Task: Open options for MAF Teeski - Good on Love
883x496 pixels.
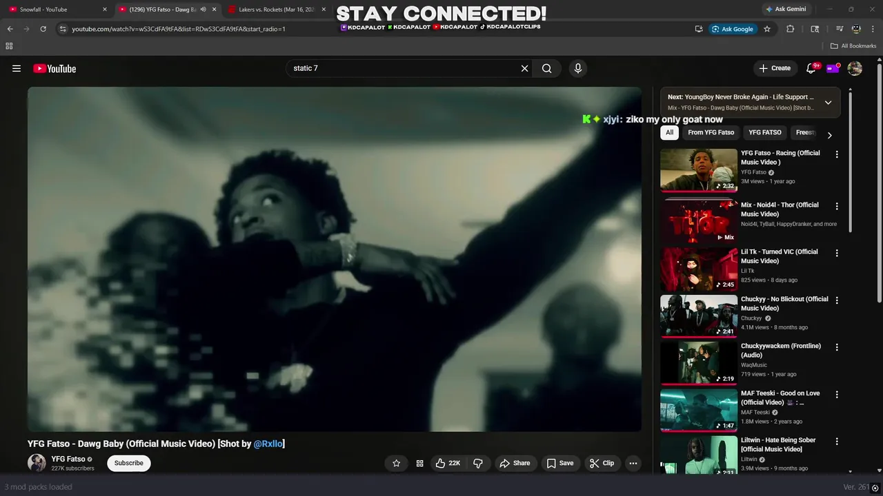Action: pos(837,395)
